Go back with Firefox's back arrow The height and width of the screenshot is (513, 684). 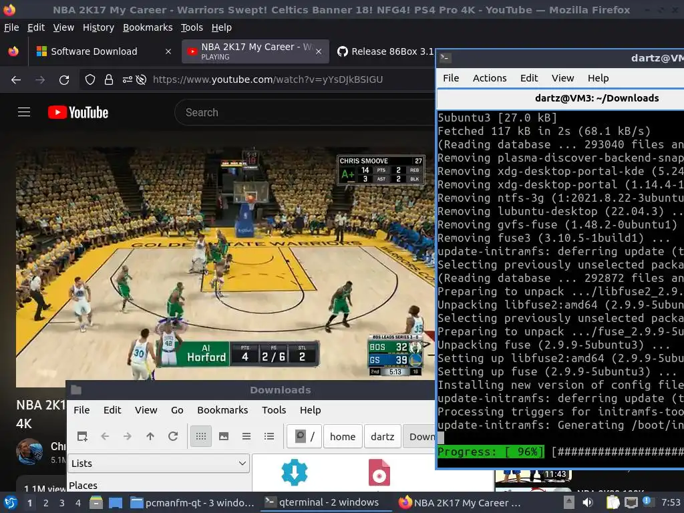(16, 80)
